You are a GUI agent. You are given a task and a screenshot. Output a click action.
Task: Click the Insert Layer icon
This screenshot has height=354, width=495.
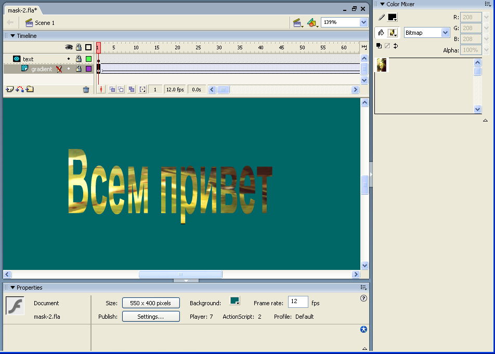(x=9, y=89)
